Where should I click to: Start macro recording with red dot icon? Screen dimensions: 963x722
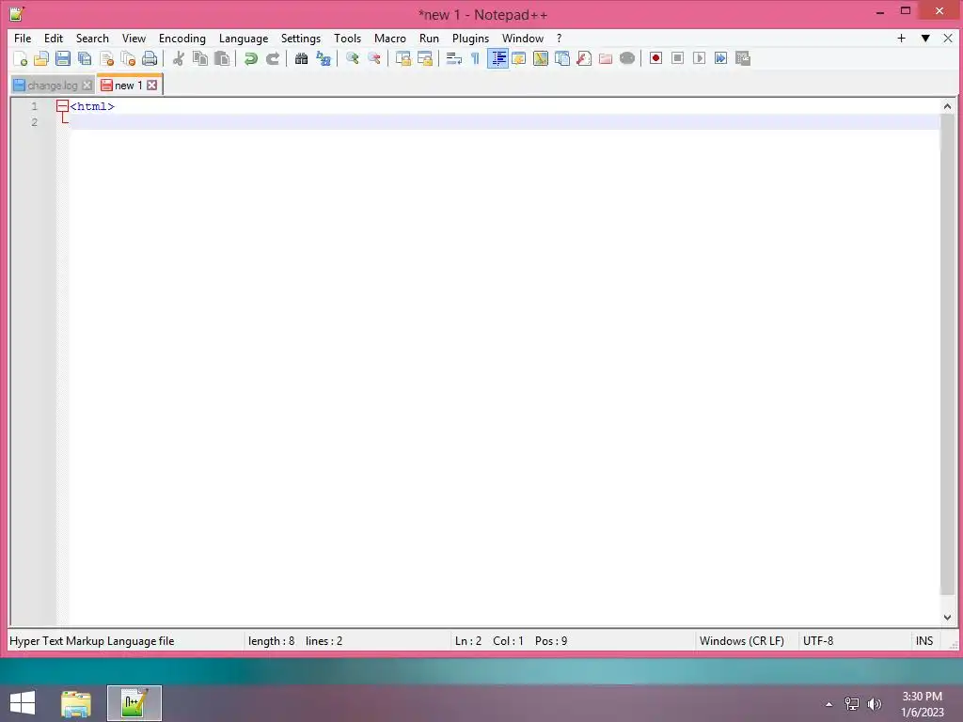click(655, 58)
